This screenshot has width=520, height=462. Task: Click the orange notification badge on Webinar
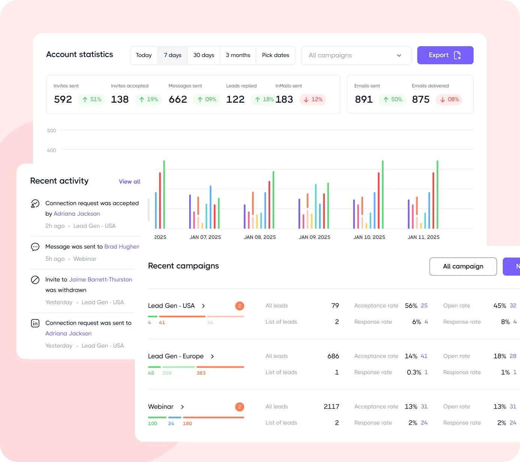pos(240,407)
